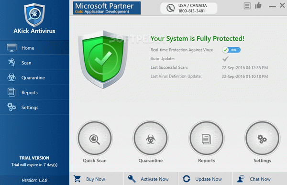Click the 'Your System is Fully Protected!' text
The height and width of the screenshot is (185, 287).
[x=197, y=38]
